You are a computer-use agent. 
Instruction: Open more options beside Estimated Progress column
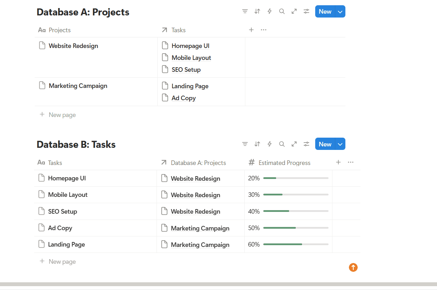(x=351, y=162)
